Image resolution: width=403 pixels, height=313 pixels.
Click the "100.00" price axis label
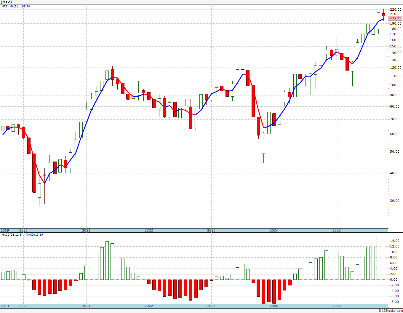click(396, 85)
